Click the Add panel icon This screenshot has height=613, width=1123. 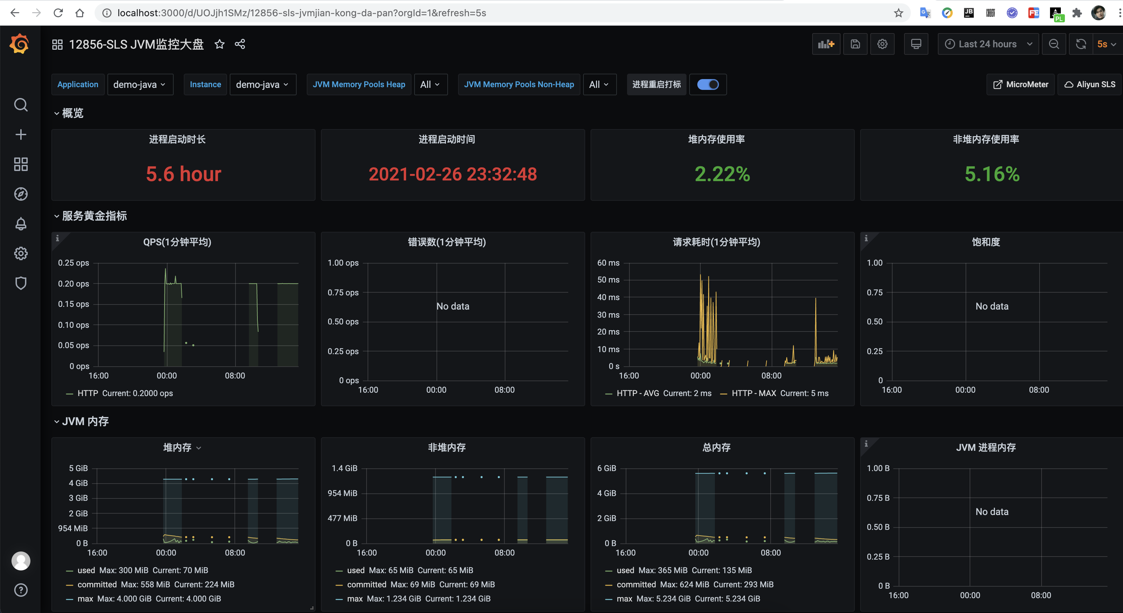pyautogui.click(x=826, y=44)
